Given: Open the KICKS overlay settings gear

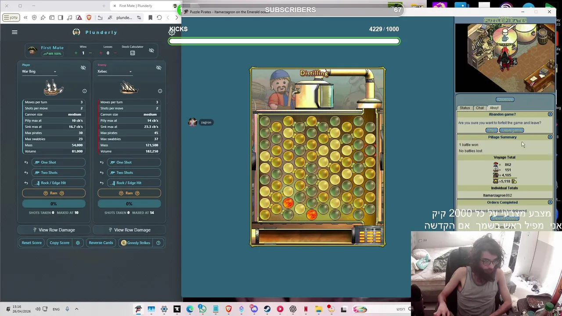Looking at the screenshot, I should pyautogui.click(x=172, y=32).
